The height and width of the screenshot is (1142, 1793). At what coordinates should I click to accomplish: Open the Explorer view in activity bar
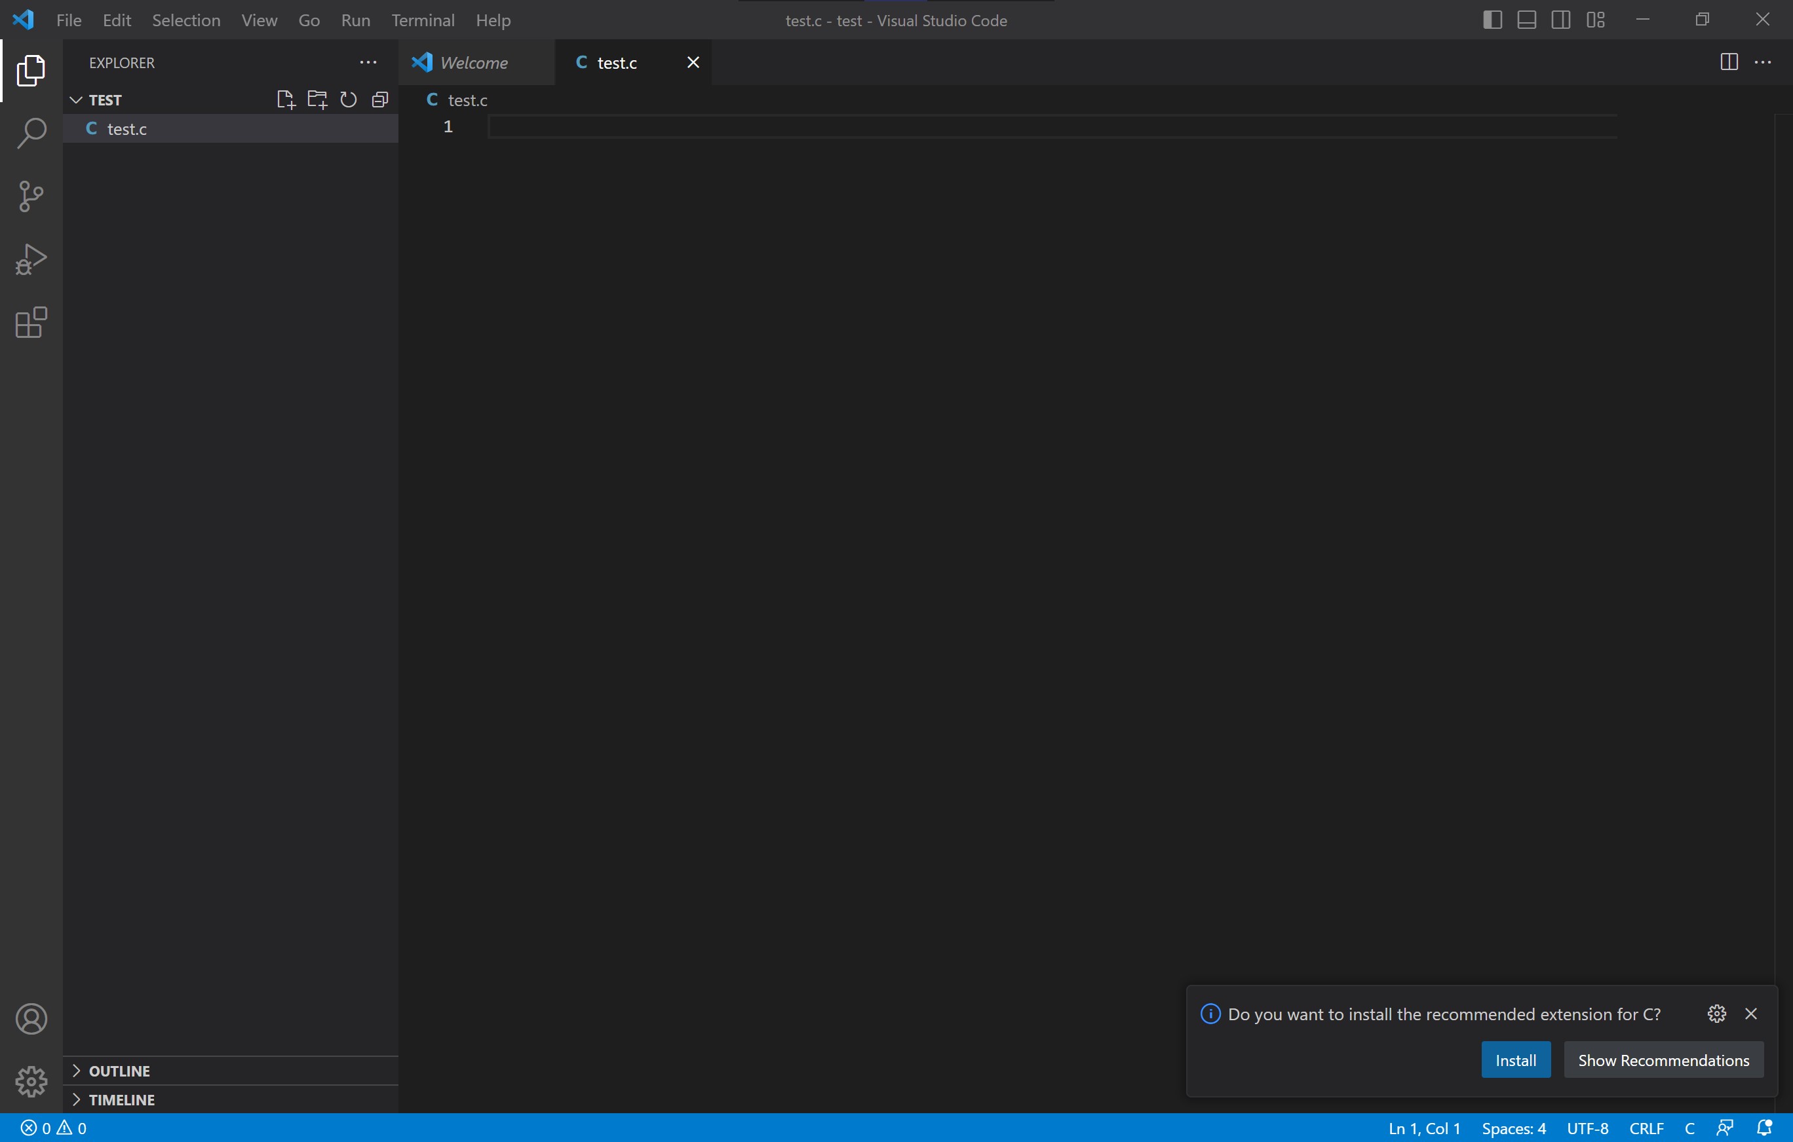(31, 70)
